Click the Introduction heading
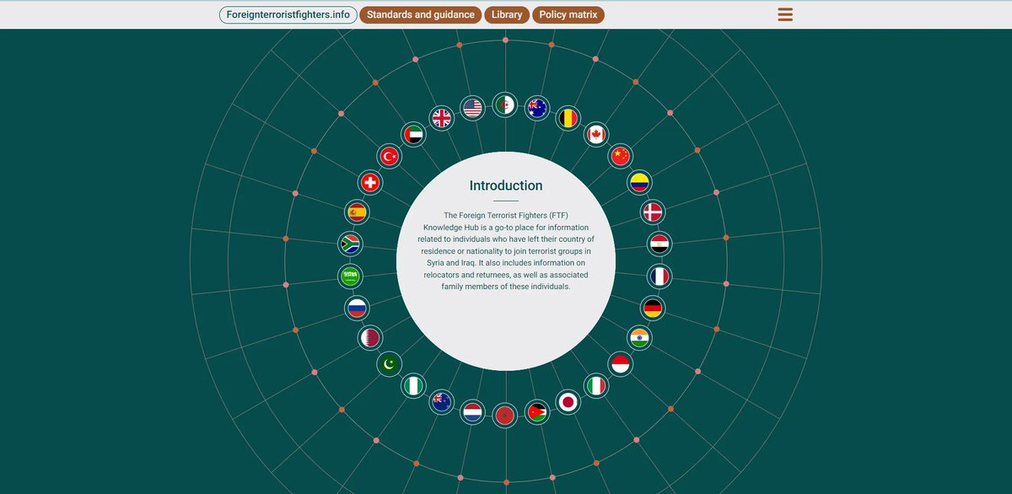The width and height of the screenshot is (1012, 494). 506,185
